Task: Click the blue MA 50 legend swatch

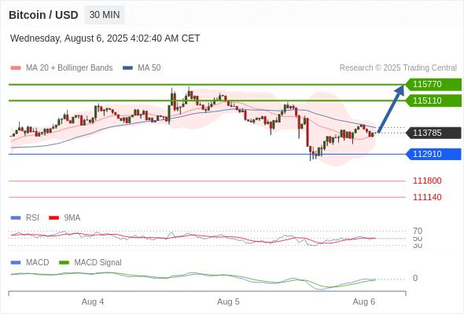Action: pyautogui.click(x=127, y=68)
